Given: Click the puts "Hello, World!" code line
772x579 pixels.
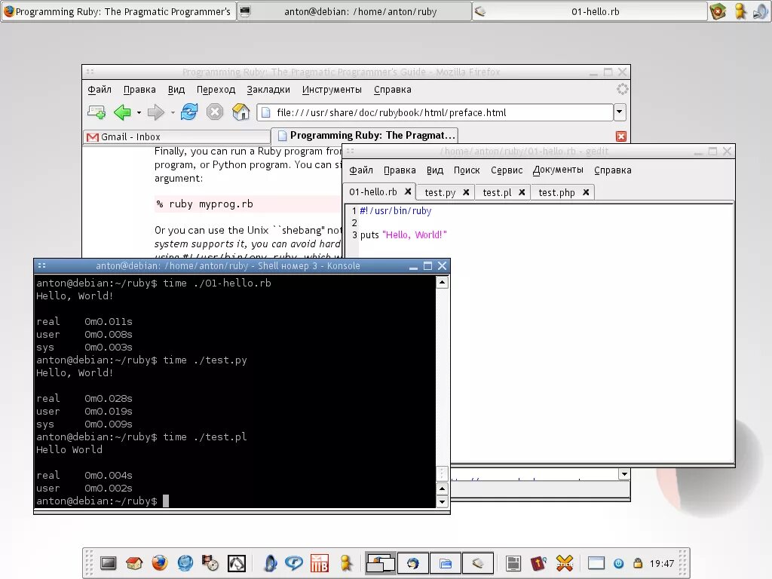Looking at the screenshot, I should (x=403, y=235).
